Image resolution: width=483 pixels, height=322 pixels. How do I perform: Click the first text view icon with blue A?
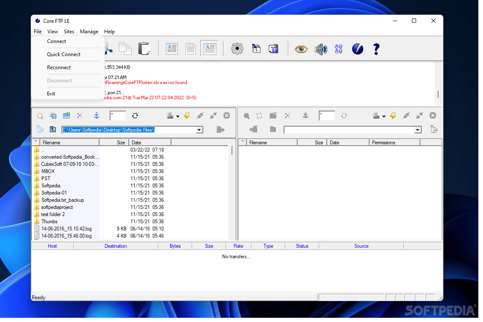point(171,49)
